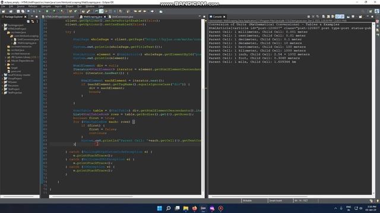Expand the Recursion project node
The image size is (380, 213).
pyautogui.click(x=2, y=86)
